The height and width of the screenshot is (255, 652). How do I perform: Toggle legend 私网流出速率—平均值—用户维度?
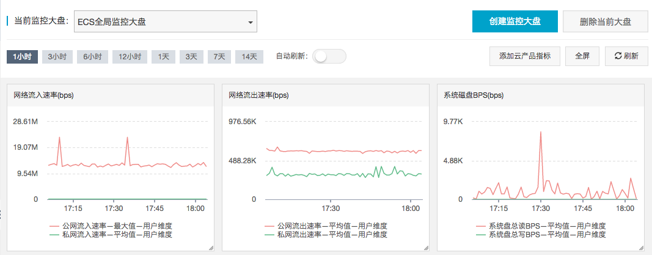tap(326, 235)
